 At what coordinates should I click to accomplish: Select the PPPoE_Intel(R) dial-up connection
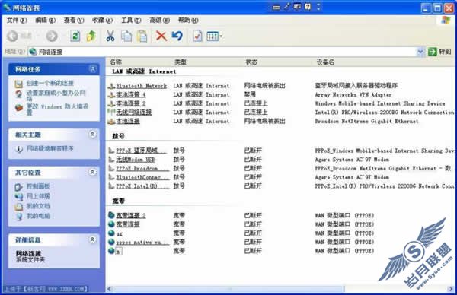pyautogui.click(x=142, y=186)
